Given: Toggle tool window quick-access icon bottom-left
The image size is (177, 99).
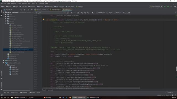Looking at the screenshot, I should pos(2,95).
